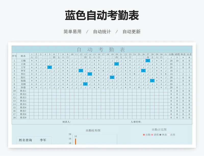Select the name cell 王军

pos(23,67)
